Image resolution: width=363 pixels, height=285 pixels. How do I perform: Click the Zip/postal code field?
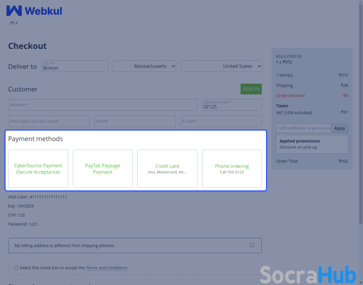(x=232, y=105)
